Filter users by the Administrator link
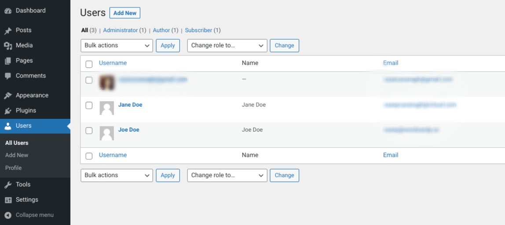Image resolution: width=505 pixels, height=225 pixels. [x=120, y=30]
